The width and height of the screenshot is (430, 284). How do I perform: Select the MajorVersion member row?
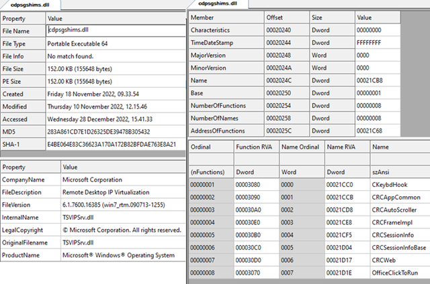tap(294, 55)
